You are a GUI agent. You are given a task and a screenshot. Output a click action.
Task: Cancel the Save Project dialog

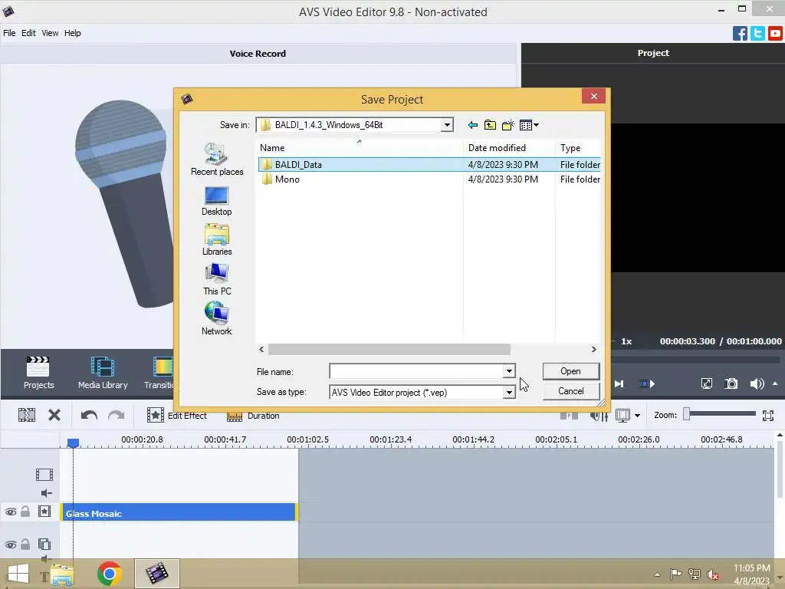(x=570, y=391)
